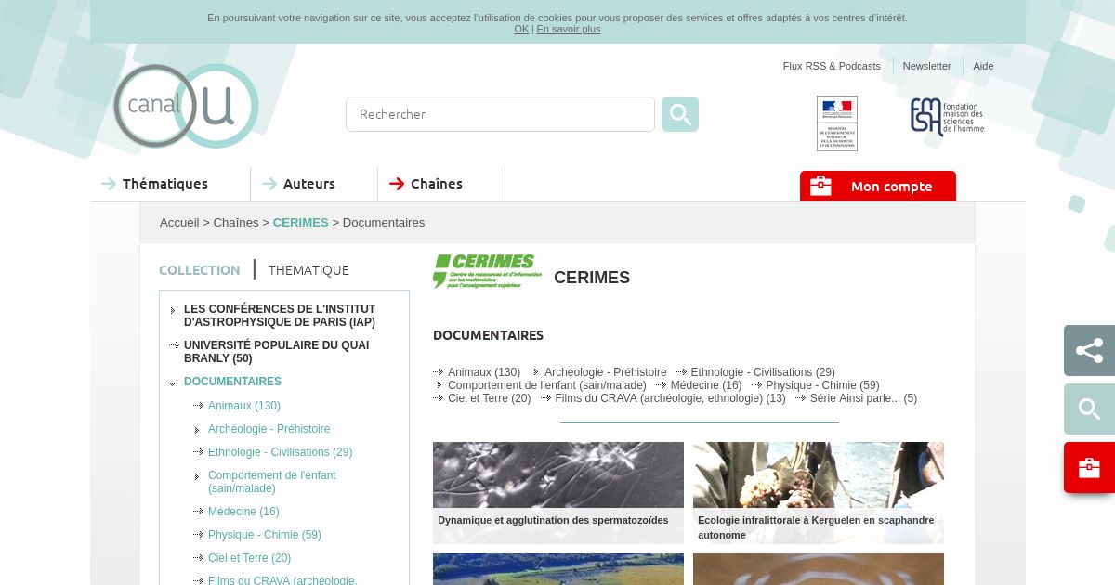Open Films du CRAVA (13) in main list
Viewport: 1115px width, 585px height.
(670, 398)
